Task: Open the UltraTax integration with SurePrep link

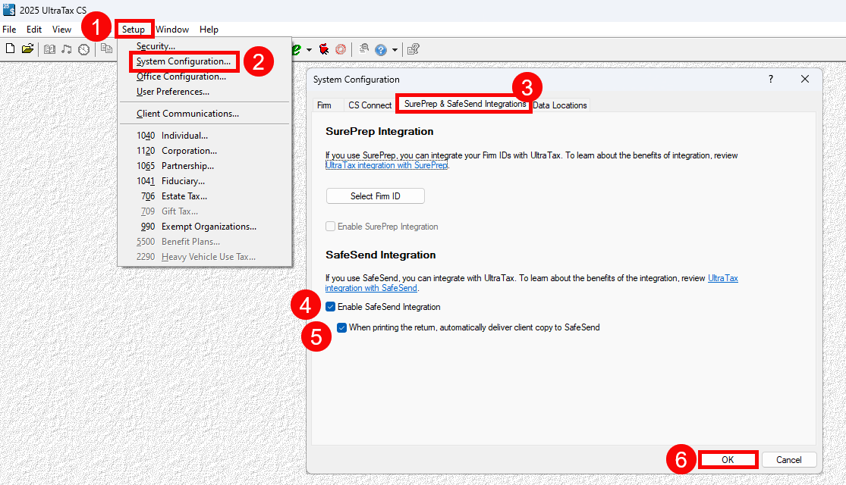Action: click(386, 164)
